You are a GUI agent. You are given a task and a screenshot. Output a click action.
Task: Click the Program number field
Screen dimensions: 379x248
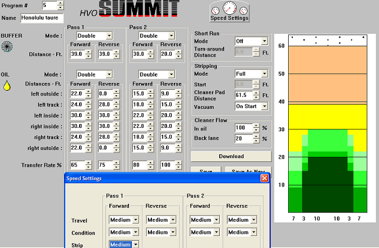(x=49, y=5)
